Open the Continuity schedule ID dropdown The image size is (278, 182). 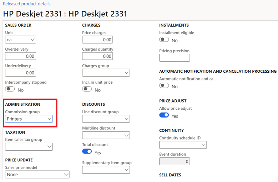click(x=183, y=145)
